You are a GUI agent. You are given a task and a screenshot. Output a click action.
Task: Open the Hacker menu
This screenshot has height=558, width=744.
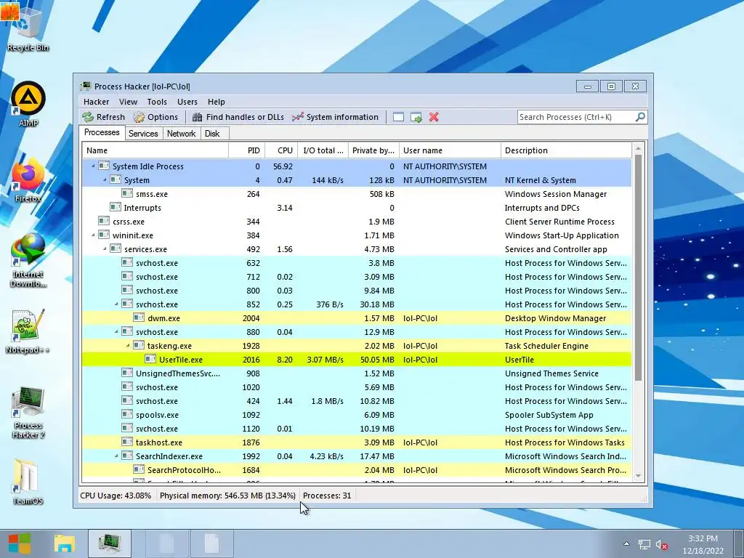pyautogui.click(x=97, y=102)
